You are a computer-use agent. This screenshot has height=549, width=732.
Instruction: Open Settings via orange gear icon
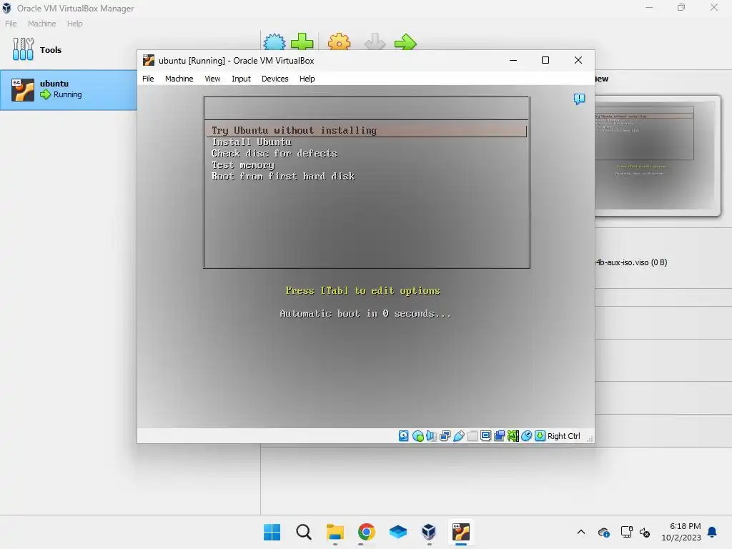(339, 41)
